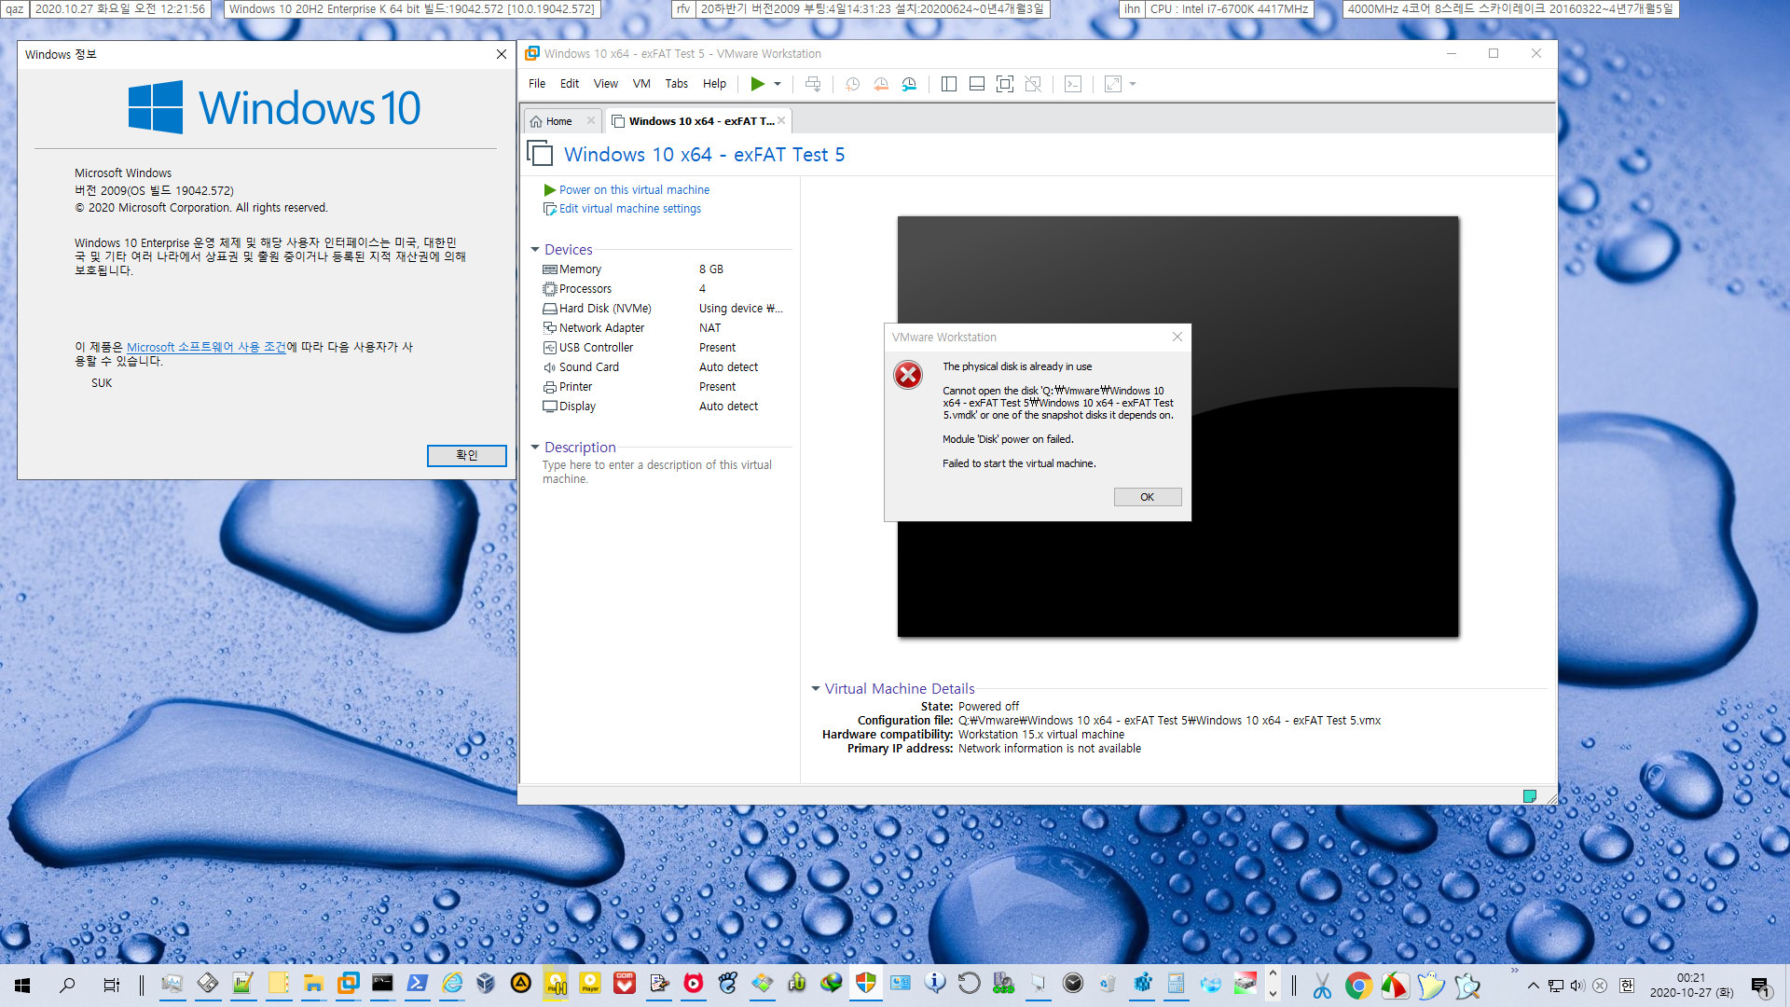Close the Windows 10 x64 exFAT tab X
The width and height of the screenshot is (1790, 1007).
781,120
